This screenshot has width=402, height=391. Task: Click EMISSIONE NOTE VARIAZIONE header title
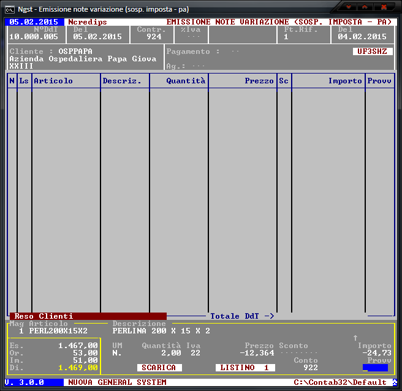click(279, 22)
